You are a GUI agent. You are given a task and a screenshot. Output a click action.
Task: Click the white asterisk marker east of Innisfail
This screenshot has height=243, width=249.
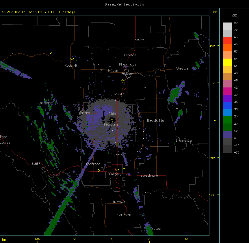pyautogui.click(x=145, y=87)
